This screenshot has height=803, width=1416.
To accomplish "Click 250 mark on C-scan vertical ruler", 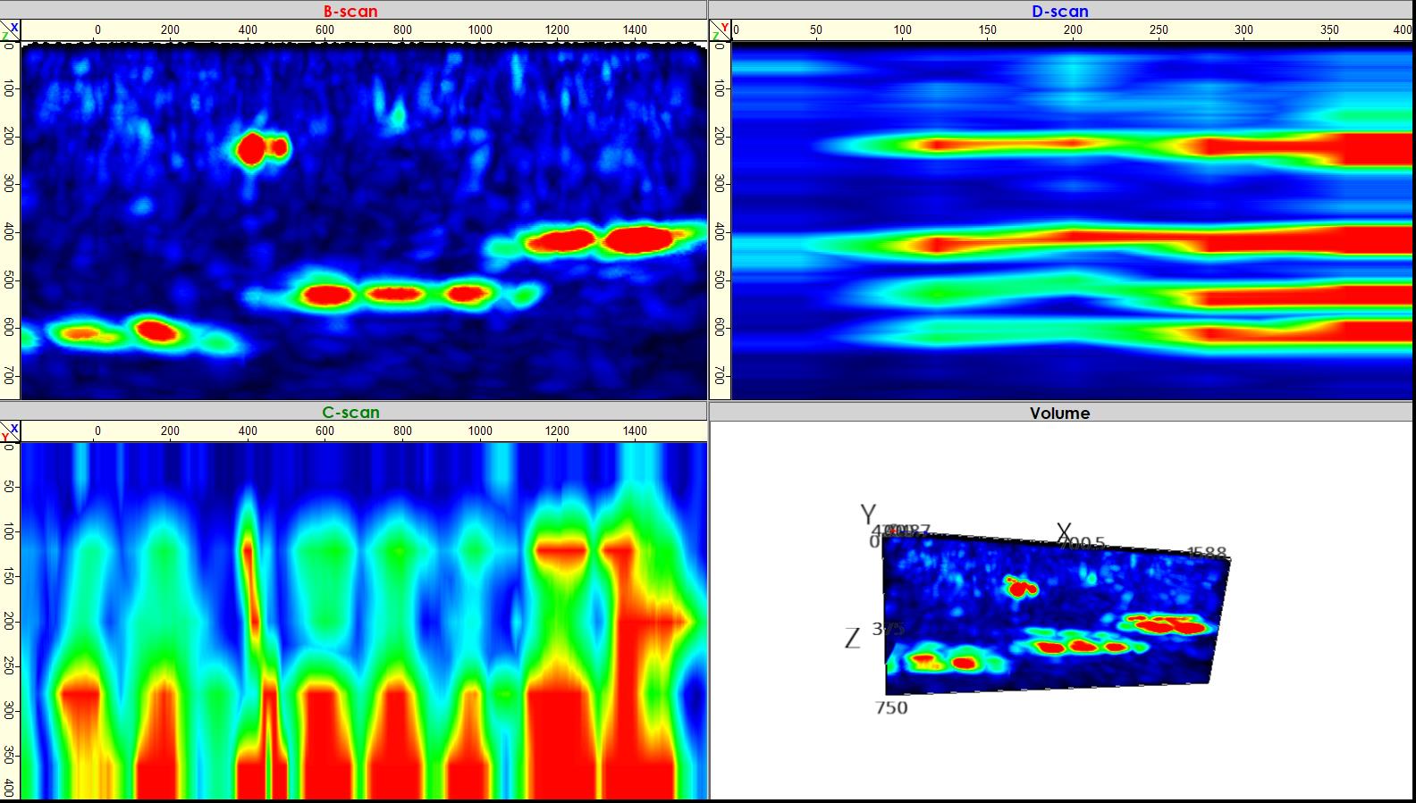I will tap(9, 665).
